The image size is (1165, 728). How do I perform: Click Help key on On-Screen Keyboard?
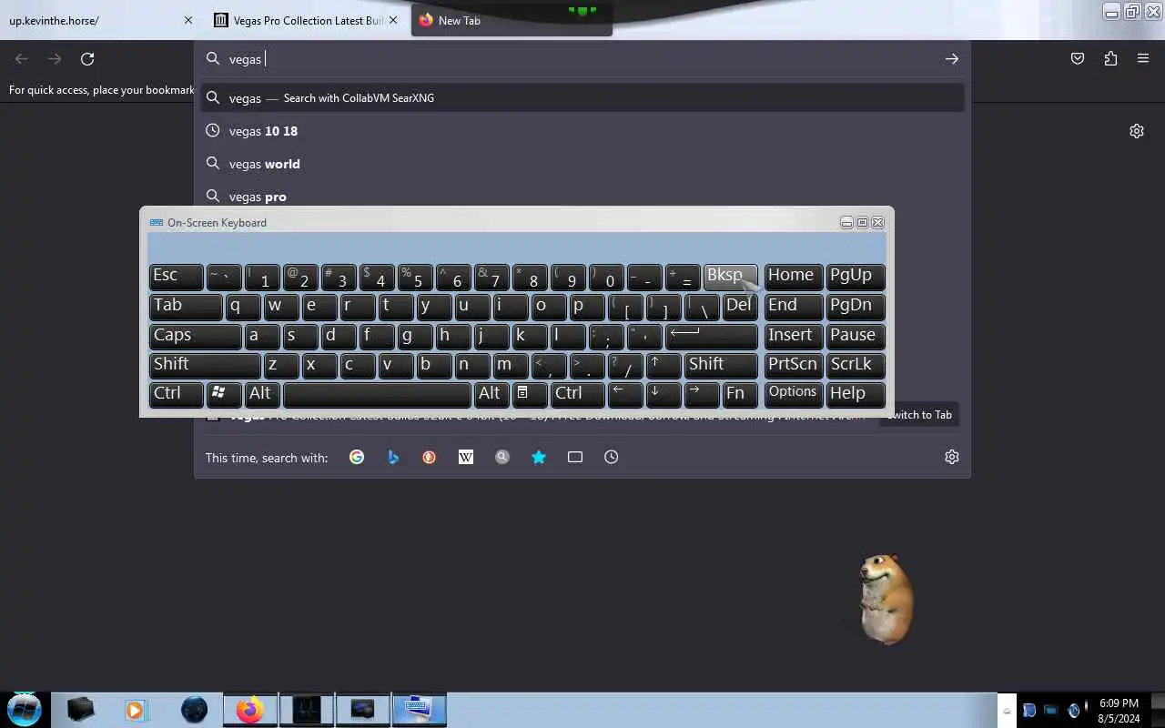(856, 393)
